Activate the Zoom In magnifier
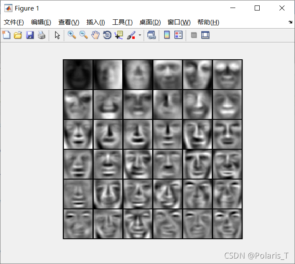The image size is (295, 264). [72, 35]
